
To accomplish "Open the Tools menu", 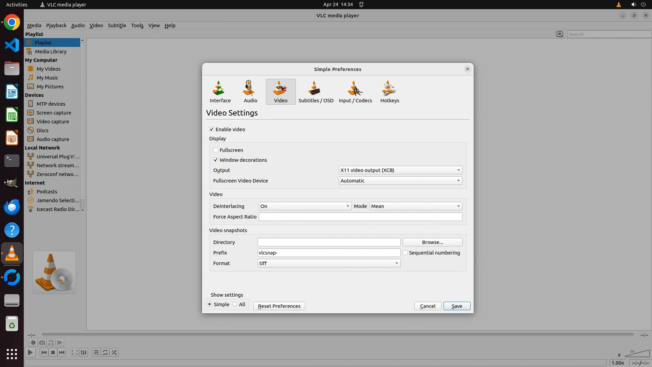I will click(137, 25).
